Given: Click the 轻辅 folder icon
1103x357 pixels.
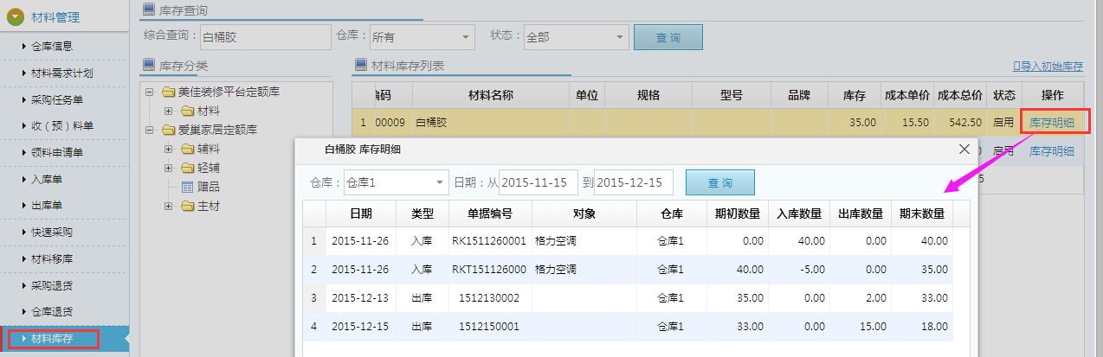Looking at the screenshot, I should tap(187, 168).
